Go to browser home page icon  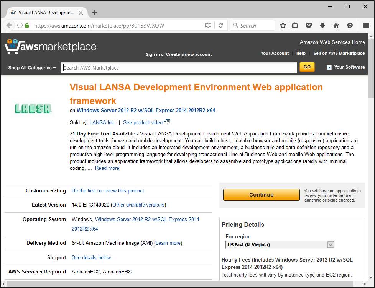pyautogui.click(x=336, y=25)
